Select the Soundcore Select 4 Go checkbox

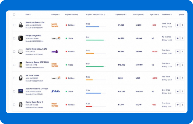14,25
